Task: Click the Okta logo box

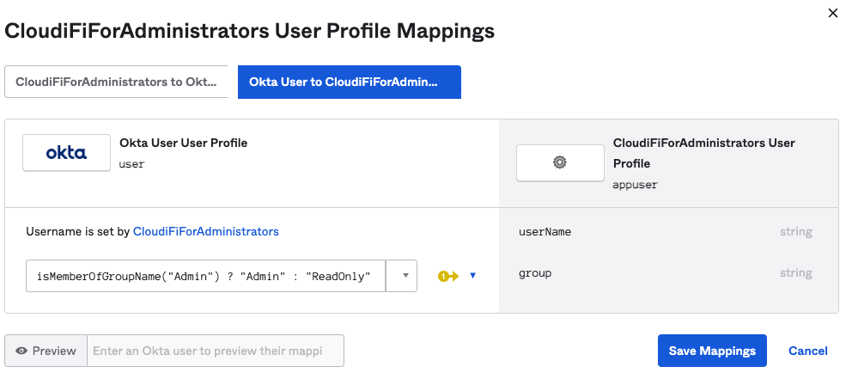Action: 66,153
